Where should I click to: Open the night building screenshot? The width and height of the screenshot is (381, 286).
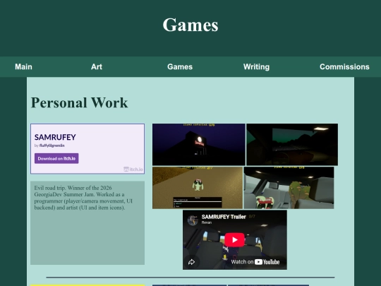pos(198,145)
